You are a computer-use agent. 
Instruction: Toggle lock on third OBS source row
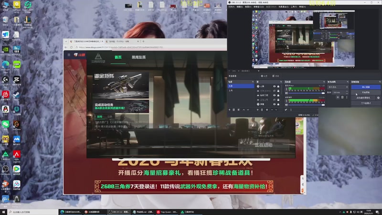click(x=278, y=95)
